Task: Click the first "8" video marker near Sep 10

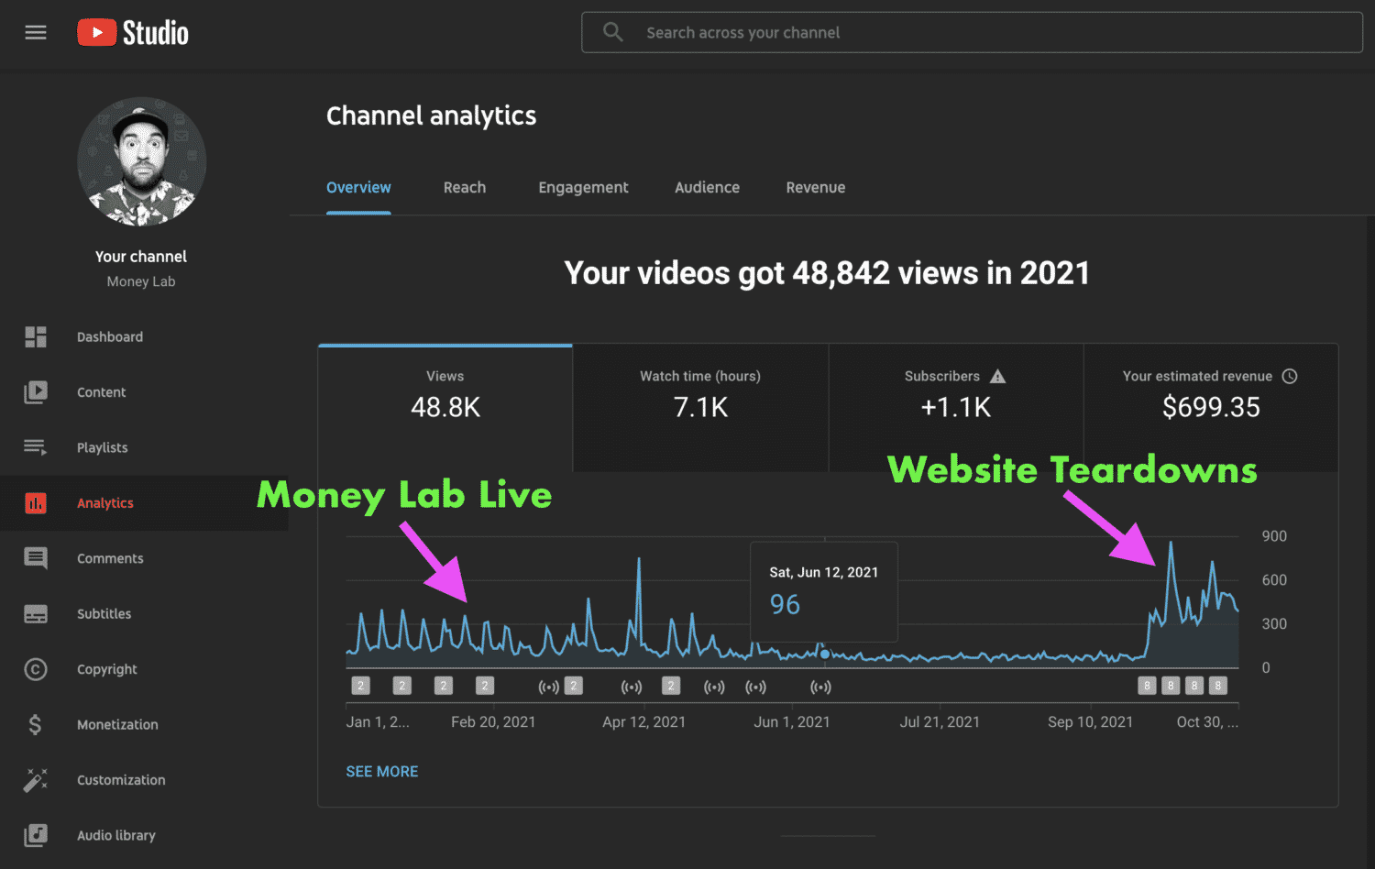Action: tap(1147, 686)
